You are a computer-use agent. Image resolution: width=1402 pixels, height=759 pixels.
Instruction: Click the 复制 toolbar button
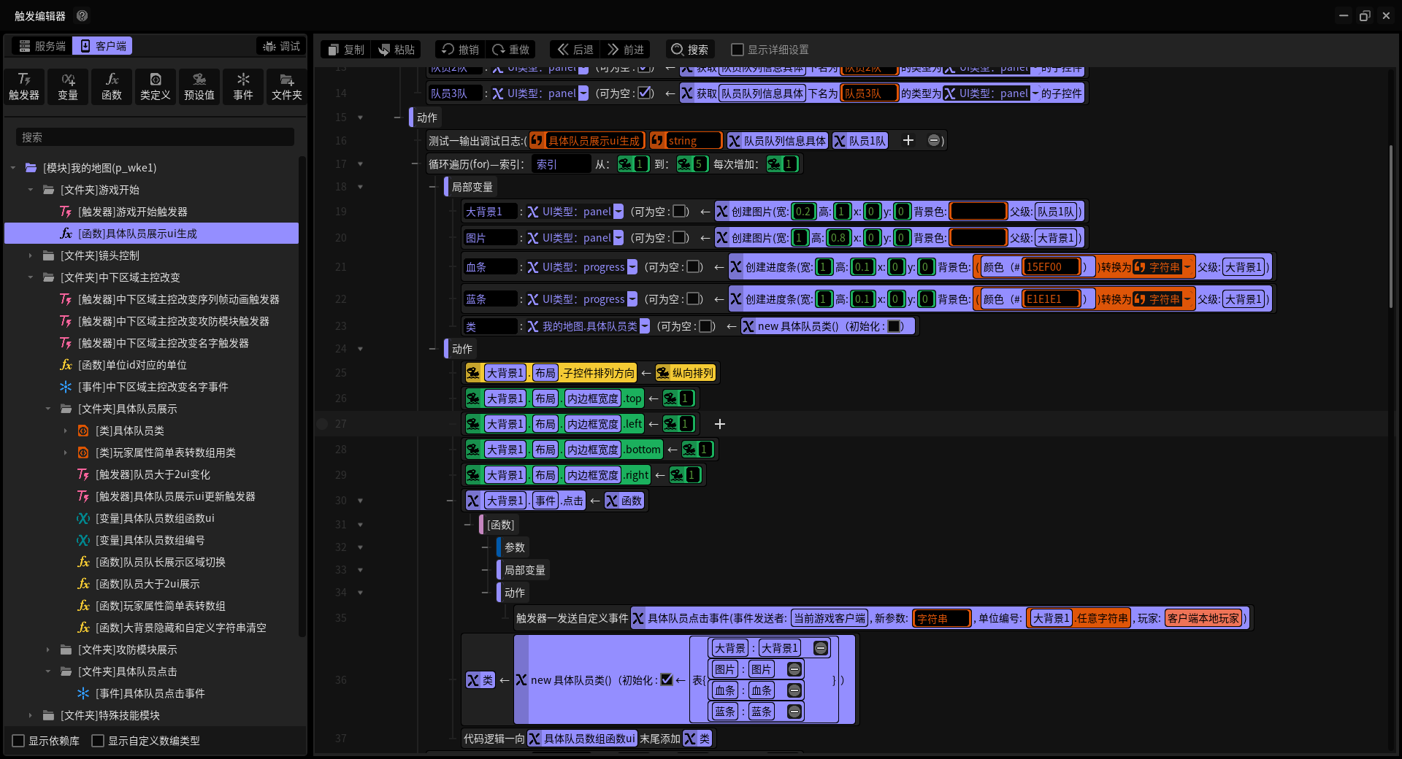click(x=346, y=50)
